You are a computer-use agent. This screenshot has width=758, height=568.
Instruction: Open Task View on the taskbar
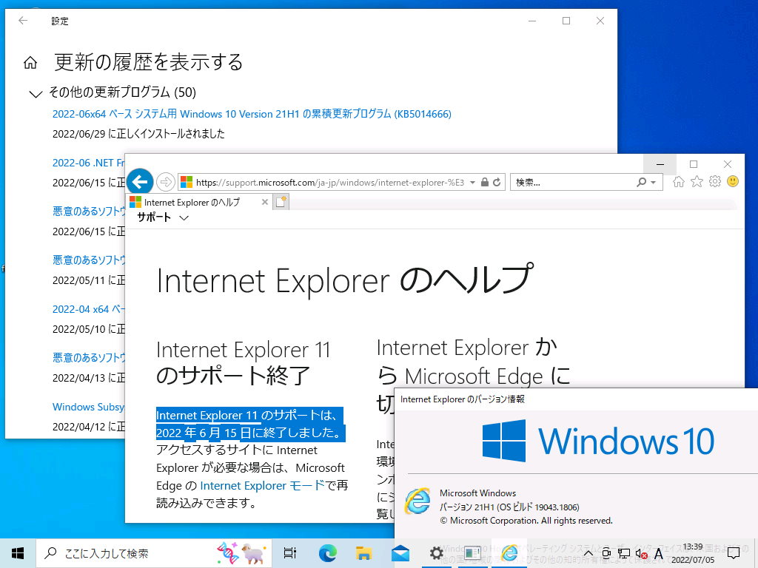tap(289, 553)
